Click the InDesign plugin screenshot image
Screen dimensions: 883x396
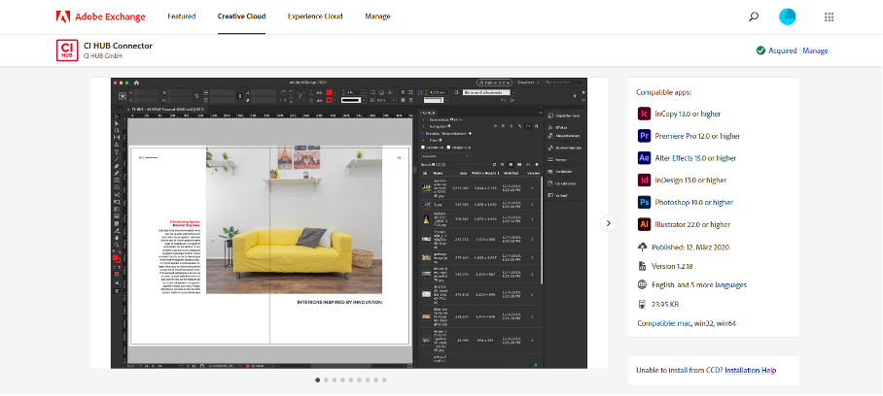[348, 223]
